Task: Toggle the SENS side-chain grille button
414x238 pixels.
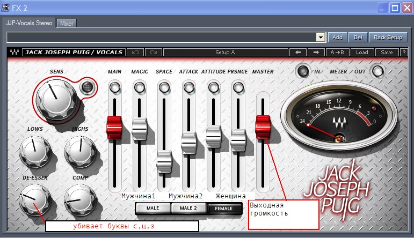Action: tap(88, 87)
